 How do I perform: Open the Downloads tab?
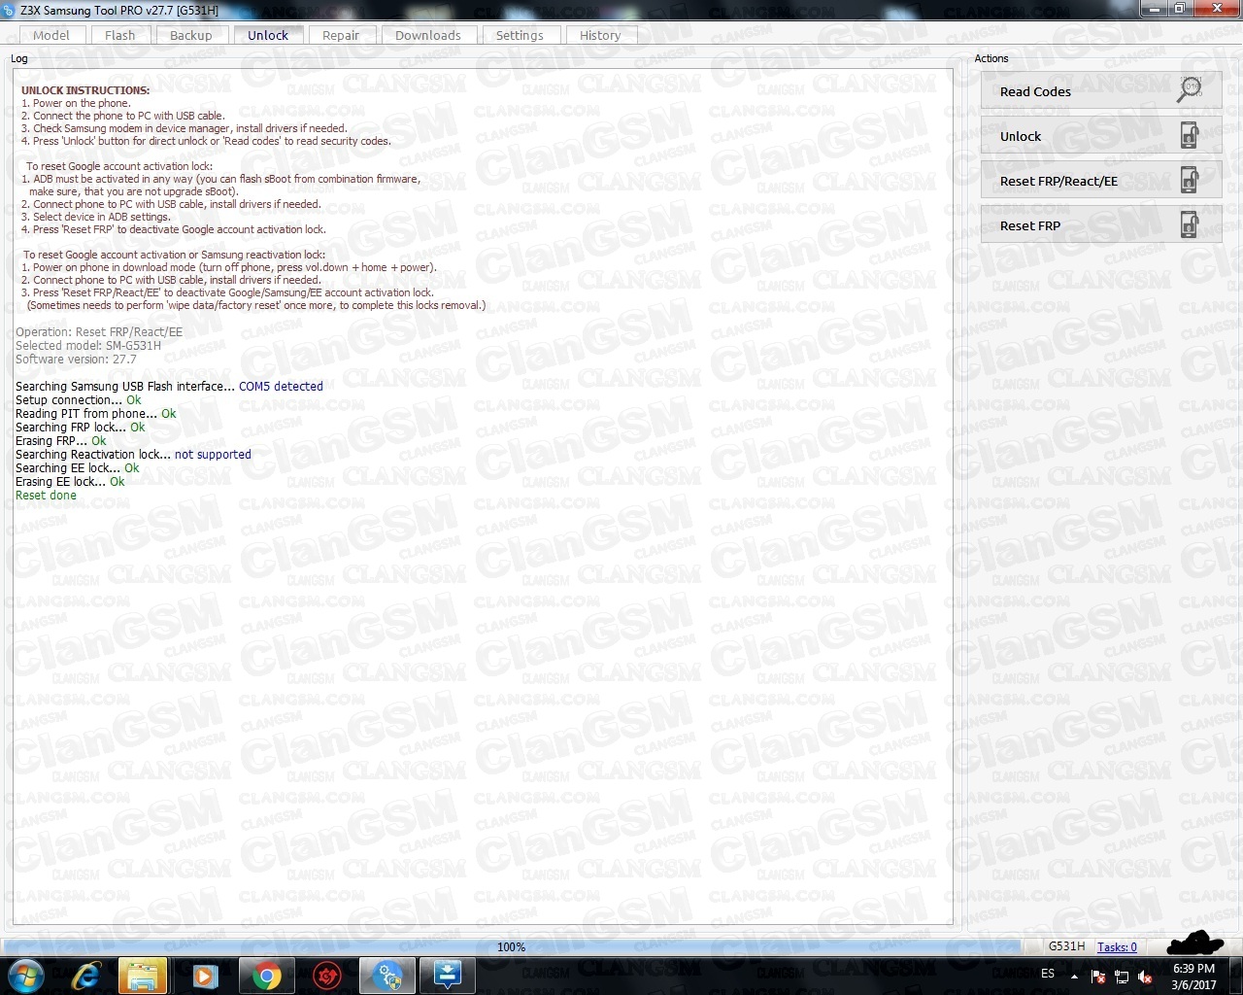tap(428, 35)
